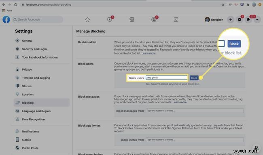Click the Block messages from field

(x=195, y=111)
